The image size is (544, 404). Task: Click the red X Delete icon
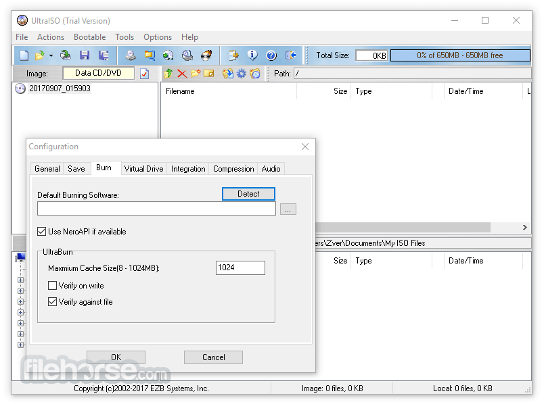pos(182,74)
